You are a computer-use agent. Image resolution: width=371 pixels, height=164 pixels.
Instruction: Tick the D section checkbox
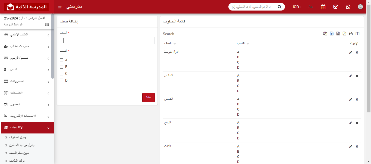click(x=61, y=80)
